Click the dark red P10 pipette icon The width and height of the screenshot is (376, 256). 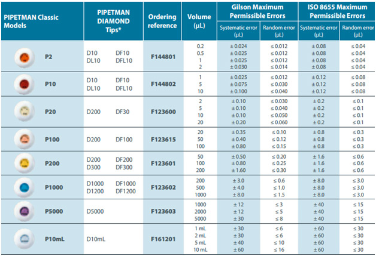point(26,85)
